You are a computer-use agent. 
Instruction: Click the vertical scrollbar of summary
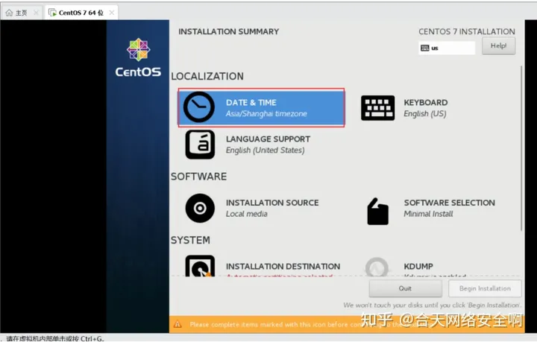point(521,148)
